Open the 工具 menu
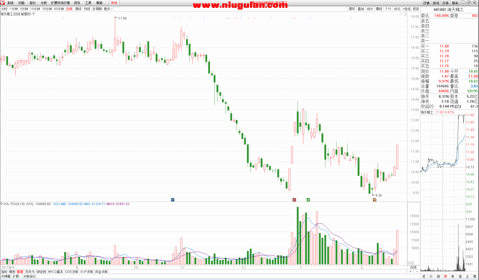Screen dimensions: 479x280 [88, 3]
